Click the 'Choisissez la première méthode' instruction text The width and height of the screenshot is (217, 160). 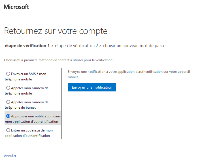[x=59, y=60]
